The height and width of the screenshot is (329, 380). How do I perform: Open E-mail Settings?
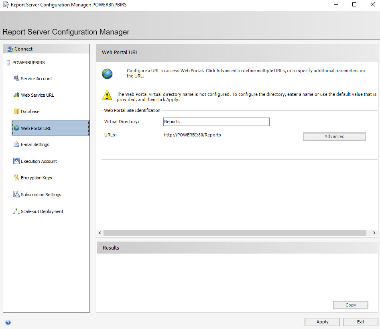tap(35, 144)
